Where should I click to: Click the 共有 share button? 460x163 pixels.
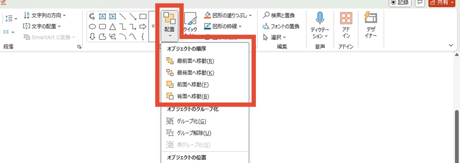(442, 2)
